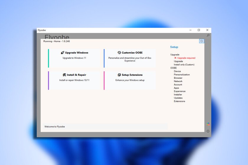The image size is (248, 165).
Task: Select 'Install only (Custom)' in the tree
Action: click(184, 65)
